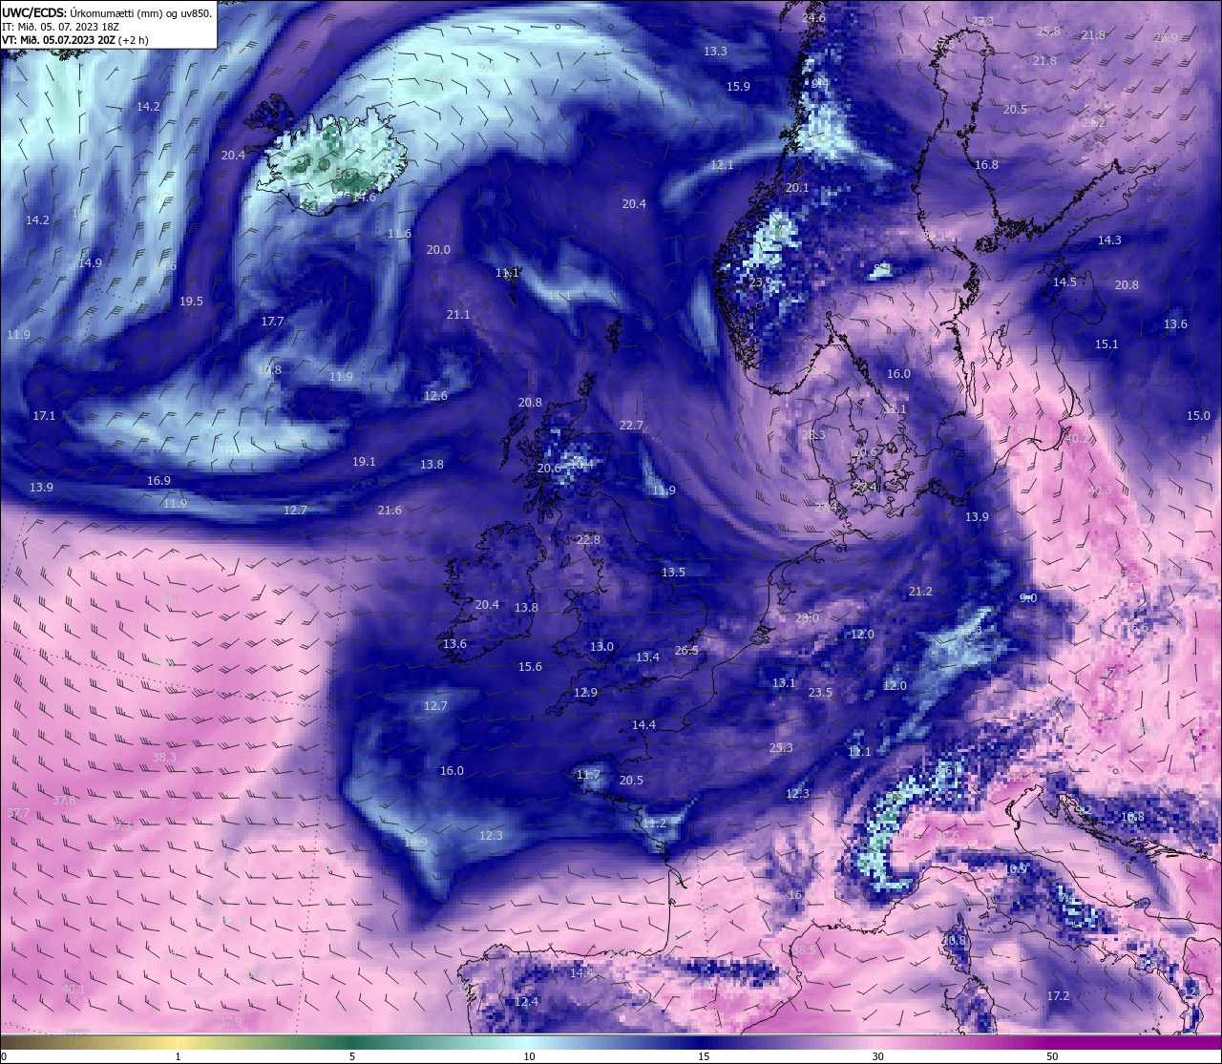Click the 24.6 value label
The image size is (1222, 1064).
click(814, 18)
